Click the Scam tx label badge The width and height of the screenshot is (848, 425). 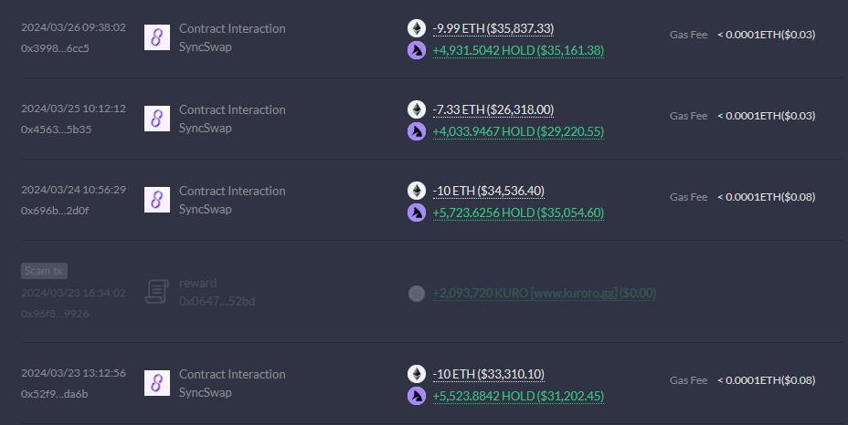[x=44, y=271]
